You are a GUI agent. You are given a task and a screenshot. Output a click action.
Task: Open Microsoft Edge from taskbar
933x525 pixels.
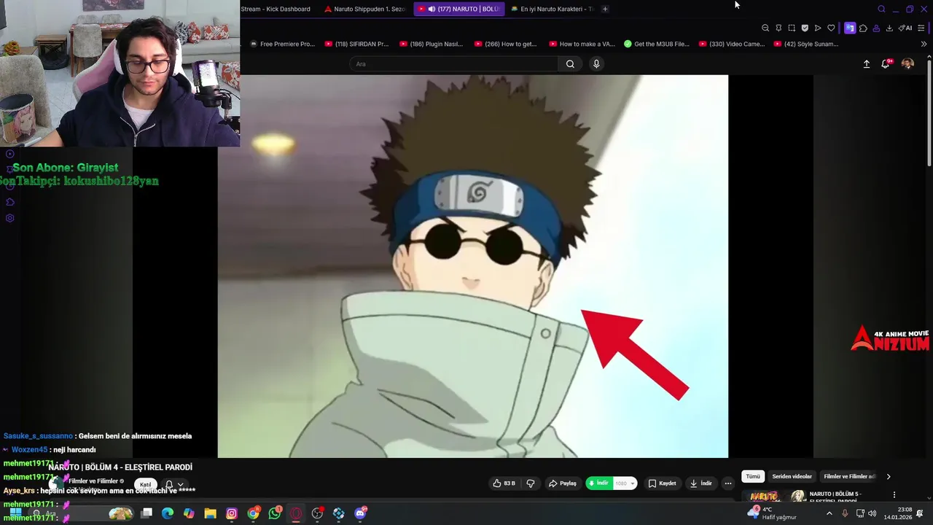tap(168, 513)
